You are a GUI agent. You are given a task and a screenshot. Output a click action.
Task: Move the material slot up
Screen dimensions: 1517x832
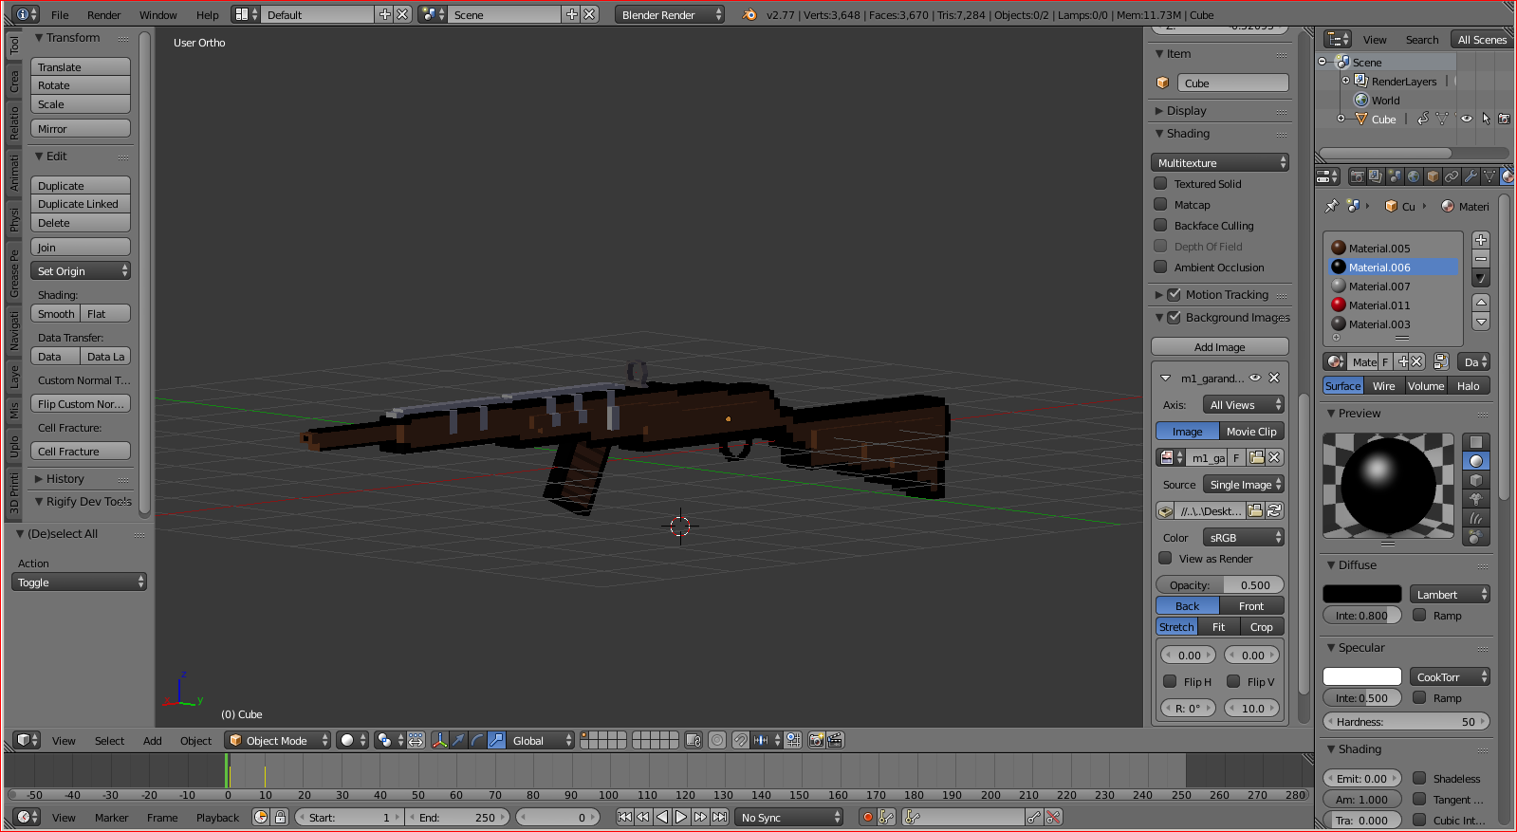[1481, 302]
